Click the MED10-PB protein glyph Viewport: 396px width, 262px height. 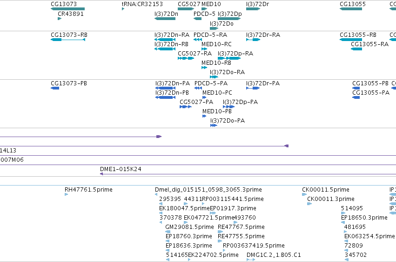pos(204,116)
